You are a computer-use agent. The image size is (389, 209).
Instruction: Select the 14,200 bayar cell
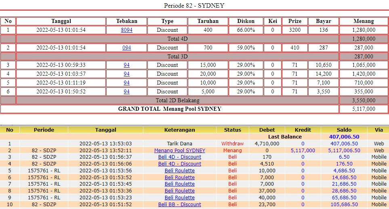(324, 74)
